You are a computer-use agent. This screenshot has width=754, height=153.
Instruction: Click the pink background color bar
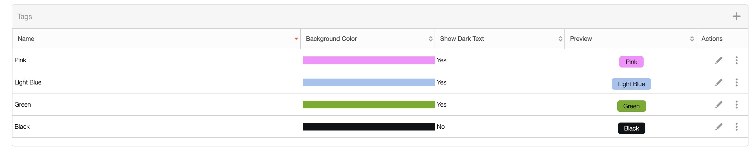pos(368,60)
